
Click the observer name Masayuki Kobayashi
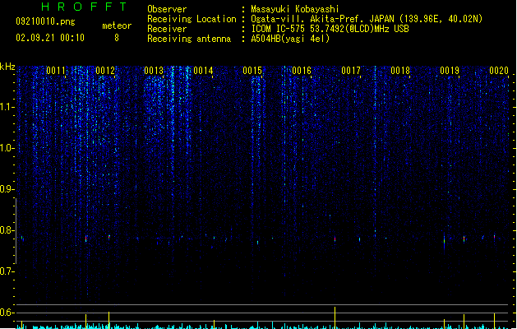click(295, 9)
